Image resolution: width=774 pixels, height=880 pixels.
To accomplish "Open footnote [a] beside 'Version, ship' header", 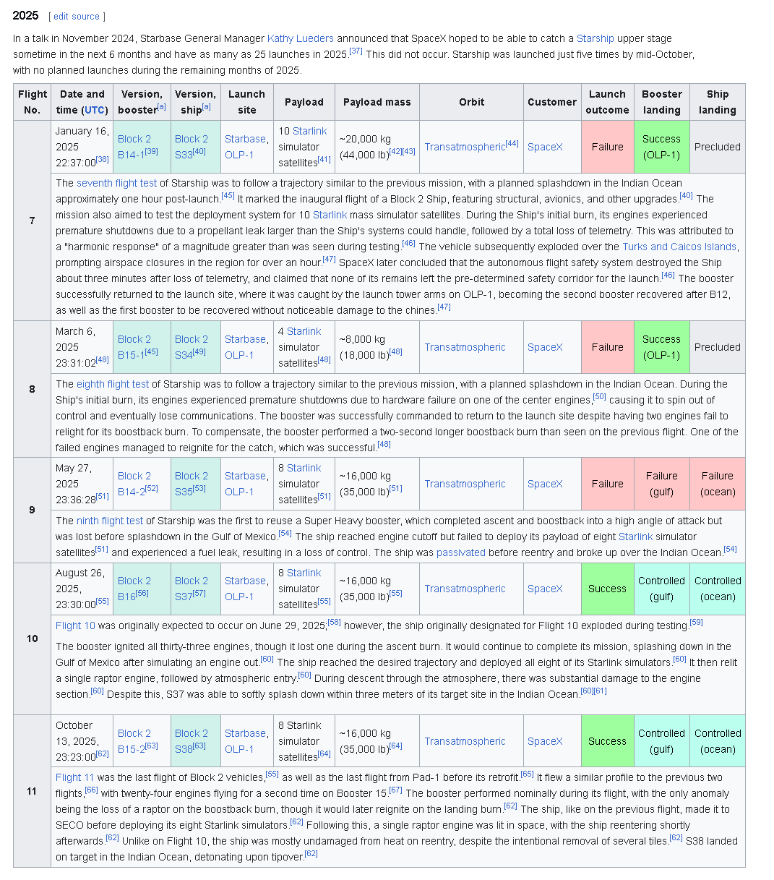I will tap(207, 107).
